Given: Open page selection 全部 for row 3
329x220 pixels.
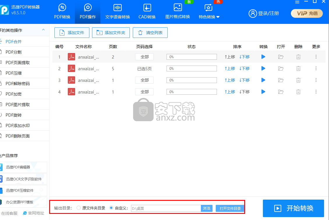Looking at the screenshot, I should (x=144, y=80).
